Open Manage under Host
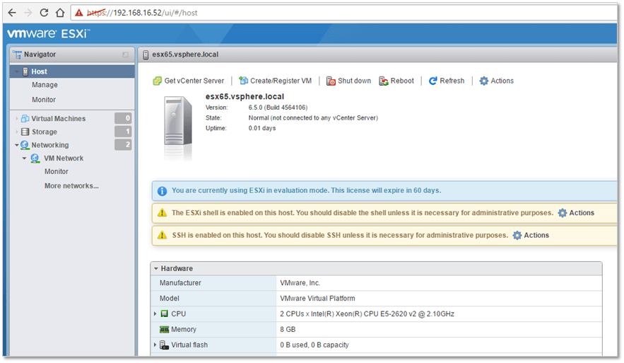 point(45,85)
